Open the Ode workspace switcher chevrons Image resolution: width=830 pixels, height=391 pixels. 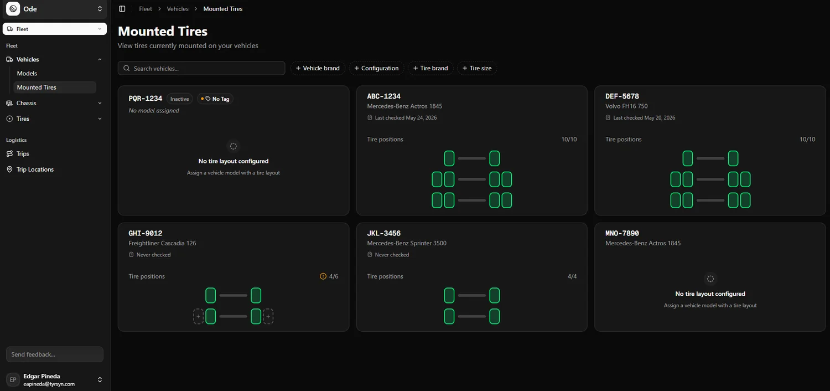tap(100, 9)
